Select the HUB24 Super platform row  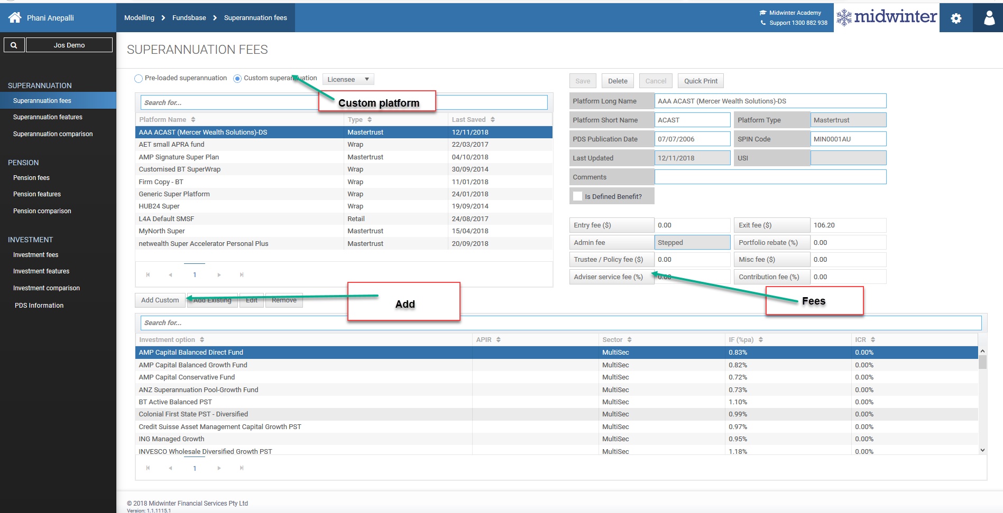pos(344,206)
